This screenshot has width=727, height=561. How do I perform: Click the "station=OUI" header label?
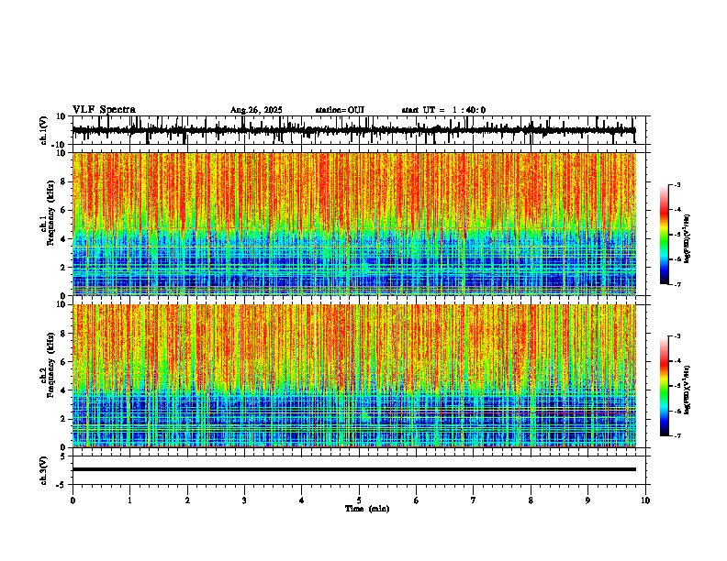340,110
